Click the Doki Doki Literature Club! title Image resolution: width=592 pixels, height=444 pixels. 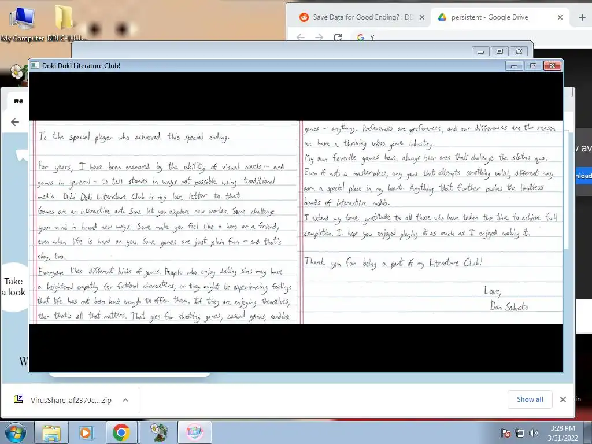pos(81,66)
